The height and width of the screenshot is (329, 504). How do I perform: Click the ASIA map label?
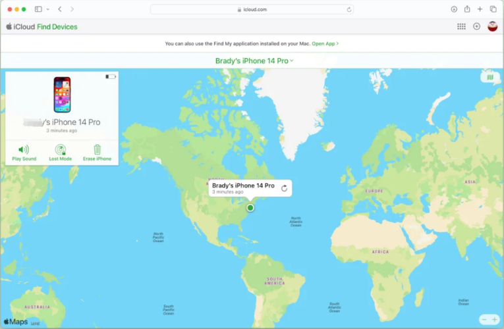470,182
